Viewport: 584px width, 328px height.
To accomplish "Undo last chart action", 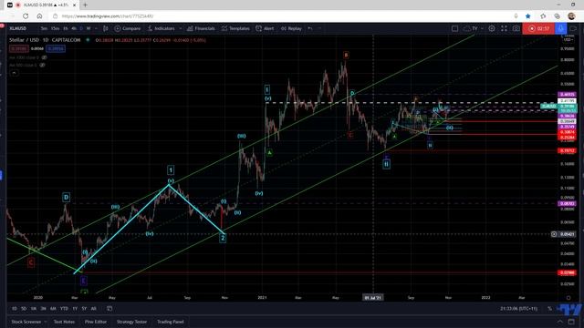I will click(x=310, y=28).
